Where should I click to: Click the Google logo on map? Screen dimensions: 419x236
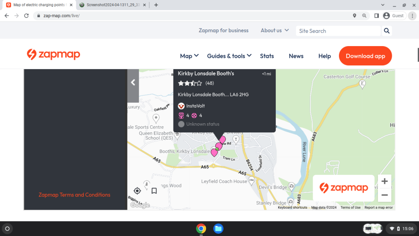click(140, 205)
